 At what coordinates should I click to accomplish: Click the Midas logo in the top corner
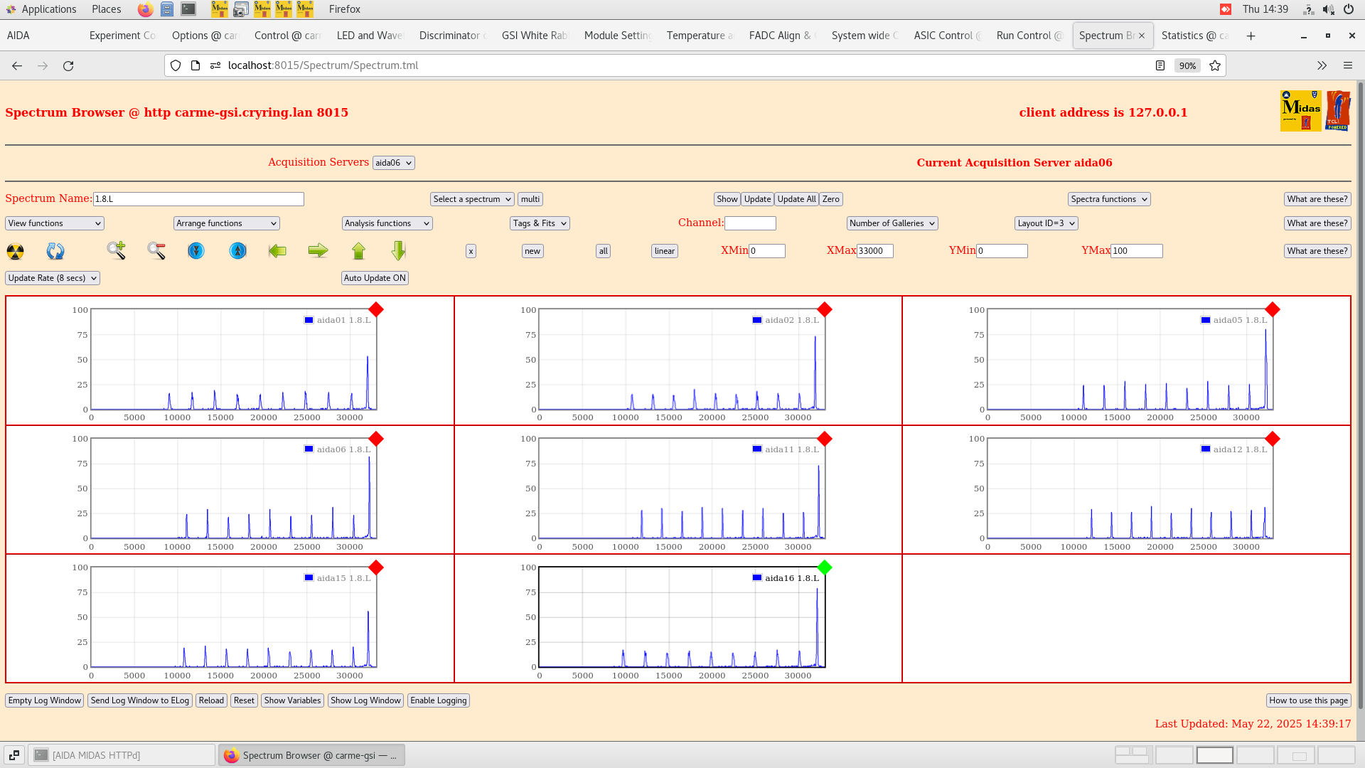(x=1300, y=111)
